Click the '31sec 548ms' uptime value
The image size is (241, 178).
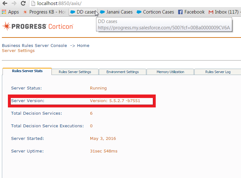click(x=104, y=151)
